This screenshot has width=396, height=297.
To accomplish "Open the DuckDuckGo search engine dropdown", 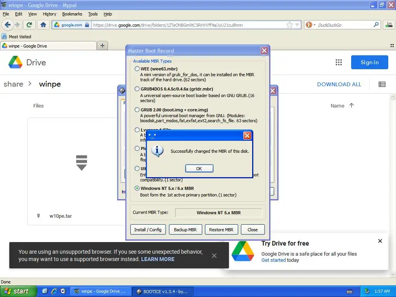I will [x=310, y=25].
